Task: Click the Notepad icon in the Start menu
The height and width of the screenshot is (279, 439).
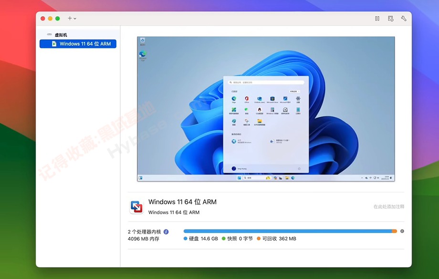Action: coord(298,110)
